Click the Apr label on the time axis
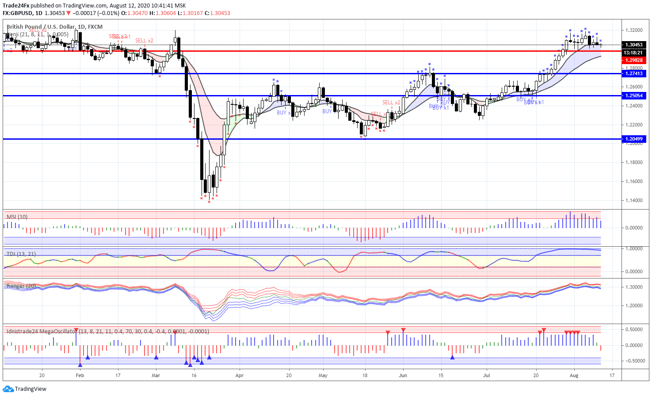The width and height of the screenshot is (652, 397). tap(240, 375)
